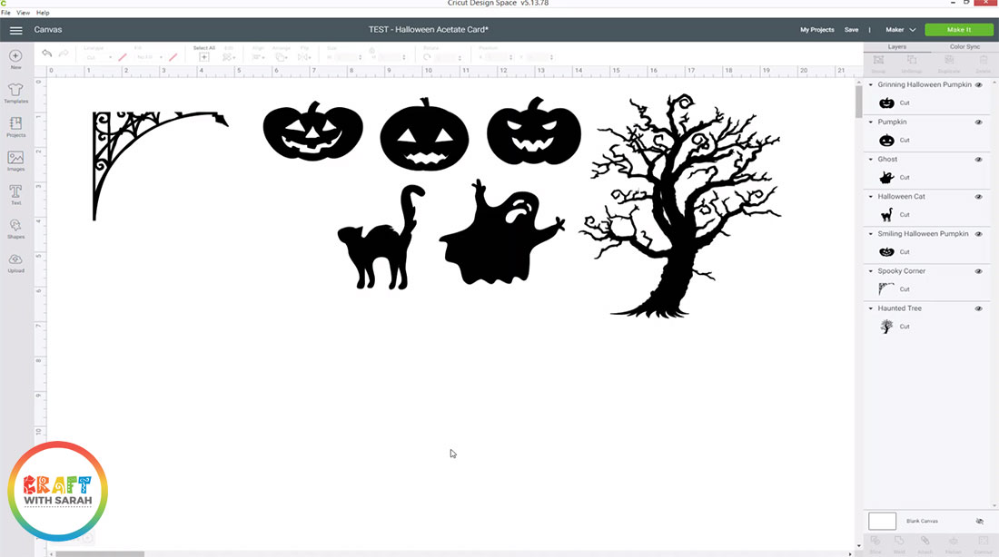999x557 pixels.
Task: Open the hamburger menu next to Canvas
Action: coord(15,30)
